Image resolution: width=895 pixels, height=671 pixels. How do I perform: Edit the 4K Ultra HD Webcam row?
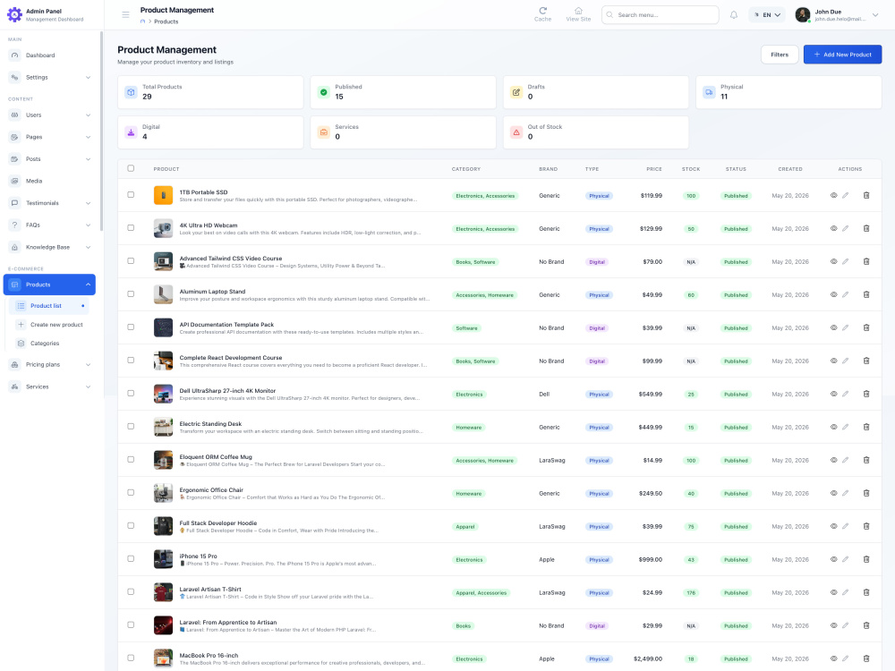pos(846,228)
